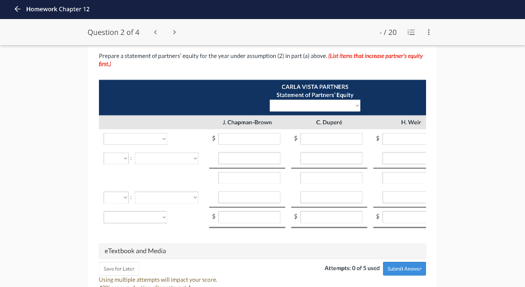This screenshot has height=287, width=525.
Task: Click C. Duperé first row amount field
Action: click(332, 139)
